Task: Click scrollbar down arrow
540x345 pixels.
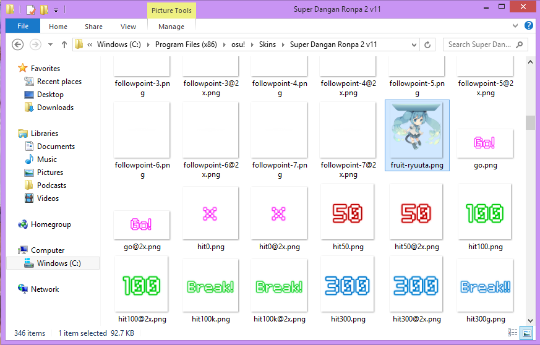Action: [529, 321]
